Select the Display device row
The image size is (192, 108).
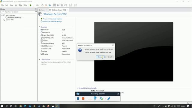click(x=57, y=54)
